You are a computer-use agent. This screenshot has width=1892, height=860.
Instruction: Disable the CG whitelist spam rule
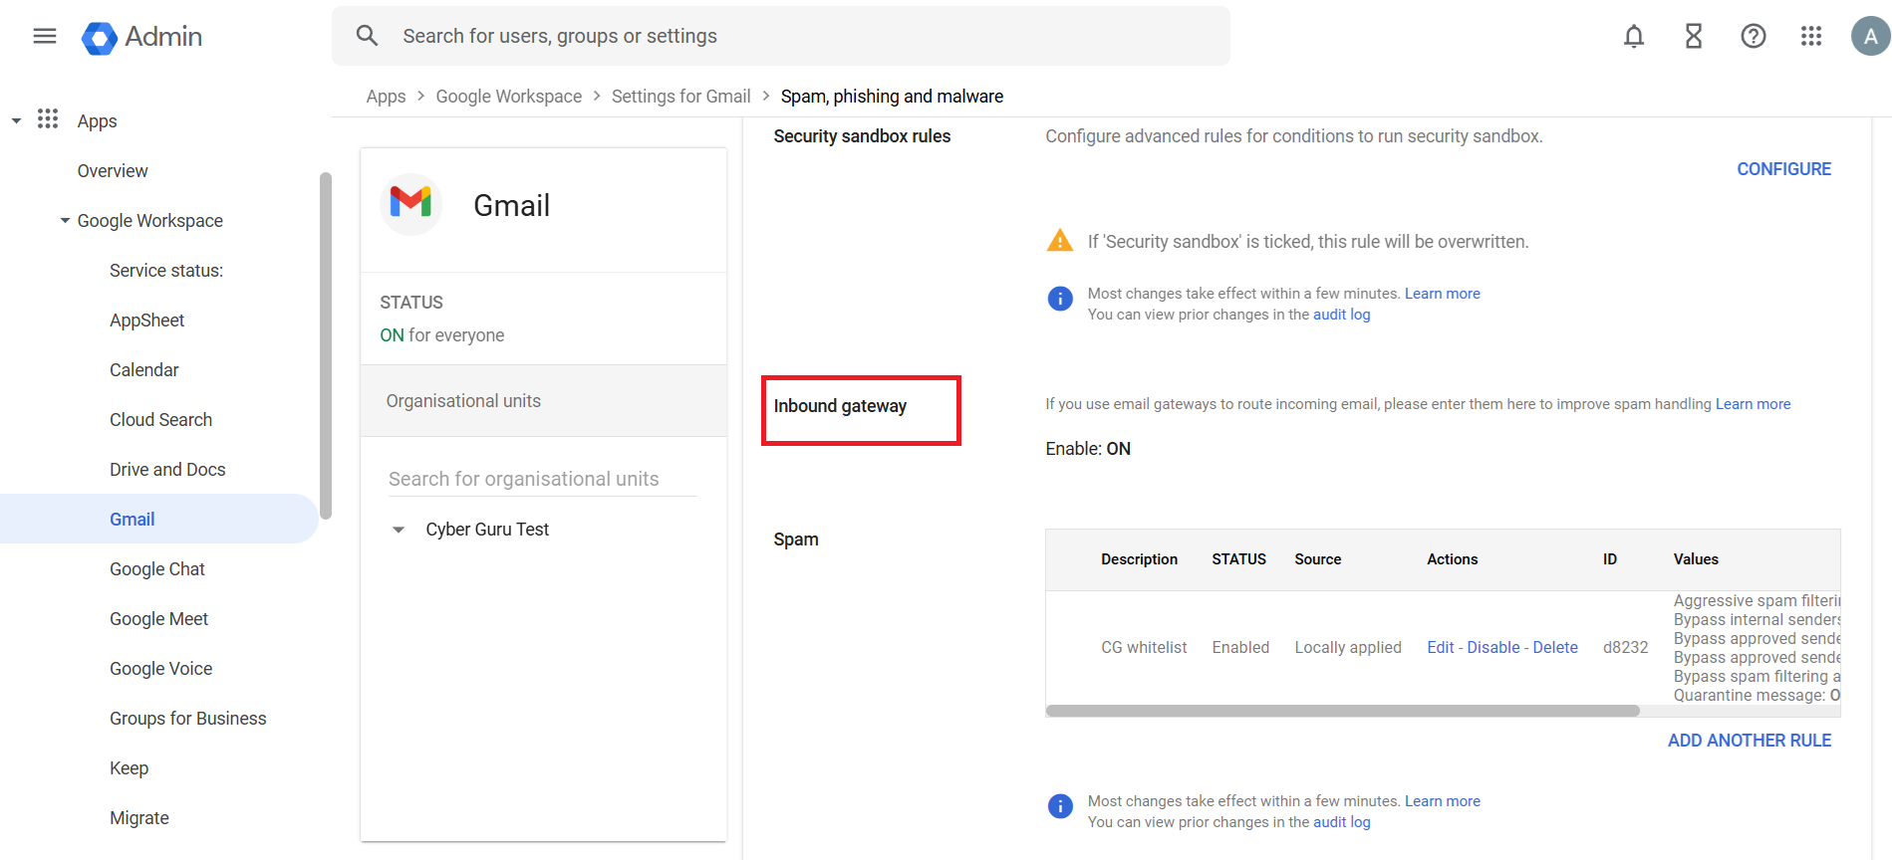coord(1493,647)
